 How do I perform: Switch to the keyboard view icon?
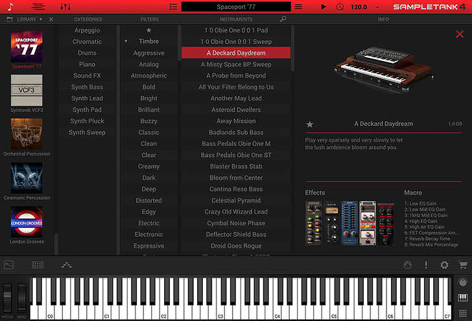463,298
